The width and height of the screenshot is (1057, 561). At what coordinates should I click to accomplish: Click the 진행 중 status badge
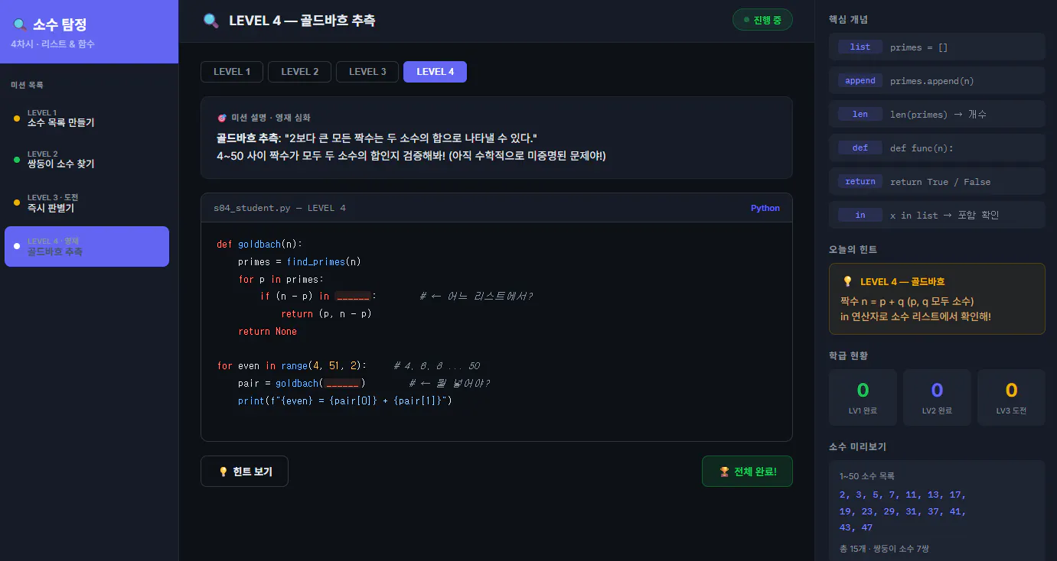(x=762, y=20)
